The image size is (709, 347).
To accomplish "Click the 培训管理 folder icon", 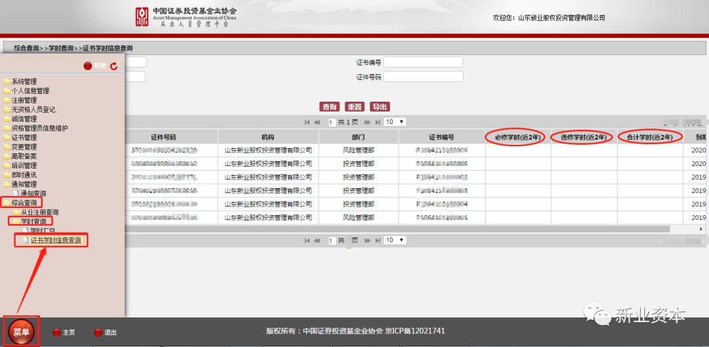I will [x=7, y=165].
